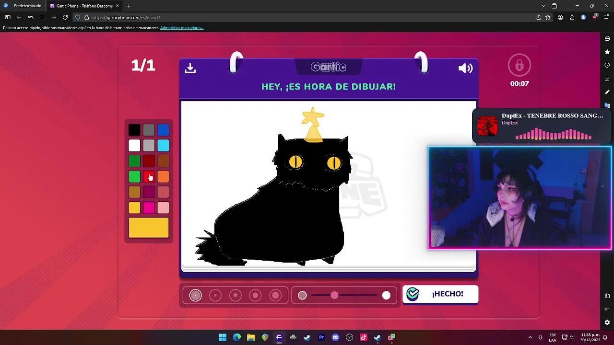Mute the game sound via speaker icon

(465, 69)
